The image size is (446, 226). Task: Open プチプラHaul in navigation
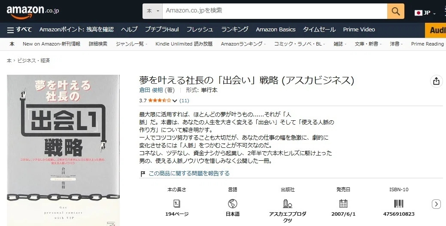pos(162,30)
